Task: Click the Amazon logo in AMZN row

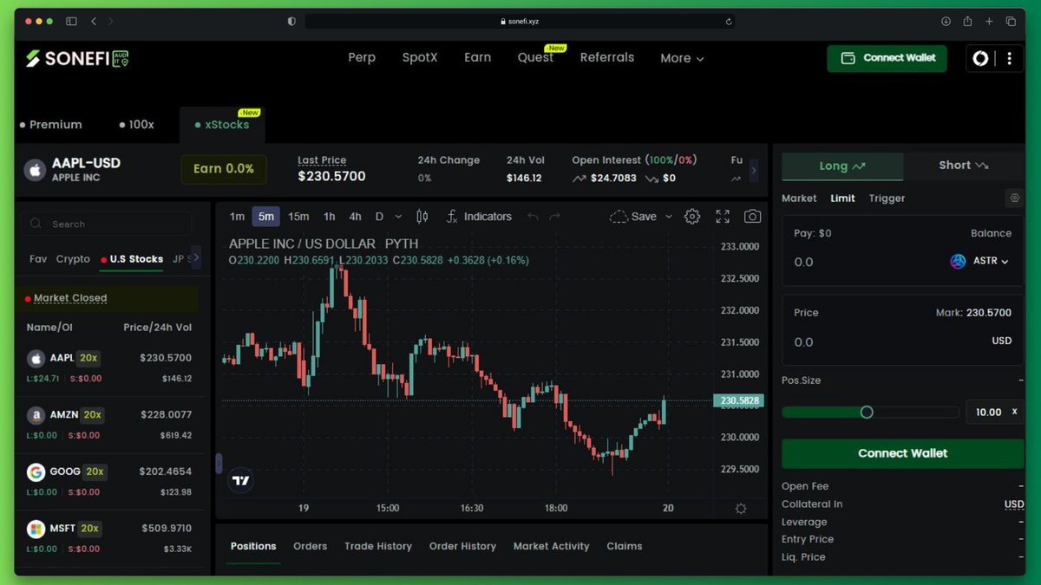Action: pyautogui.click(x=36, y=415)
